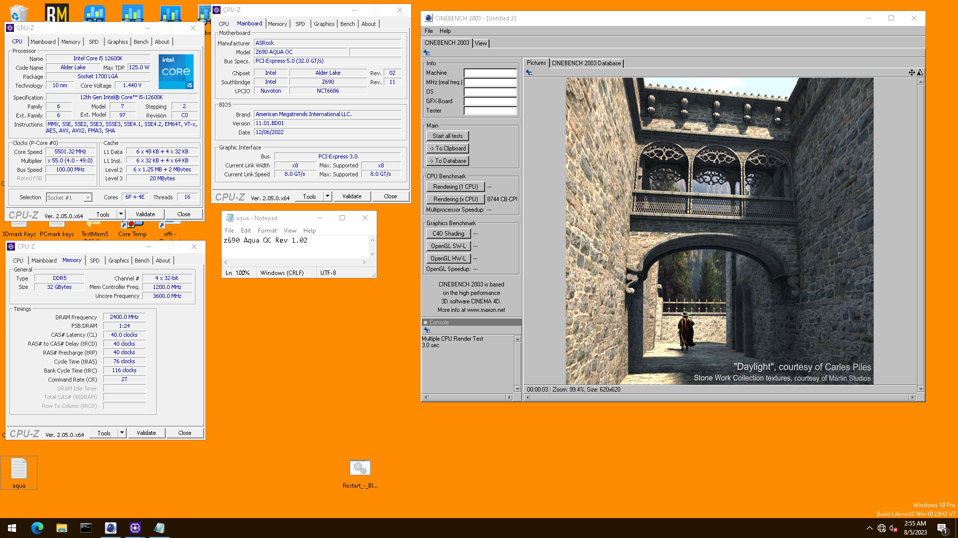The height and width of the screenshot is (538, 958).
Task: Open Cinebench Help menu
Action: (x=445, y=31)
